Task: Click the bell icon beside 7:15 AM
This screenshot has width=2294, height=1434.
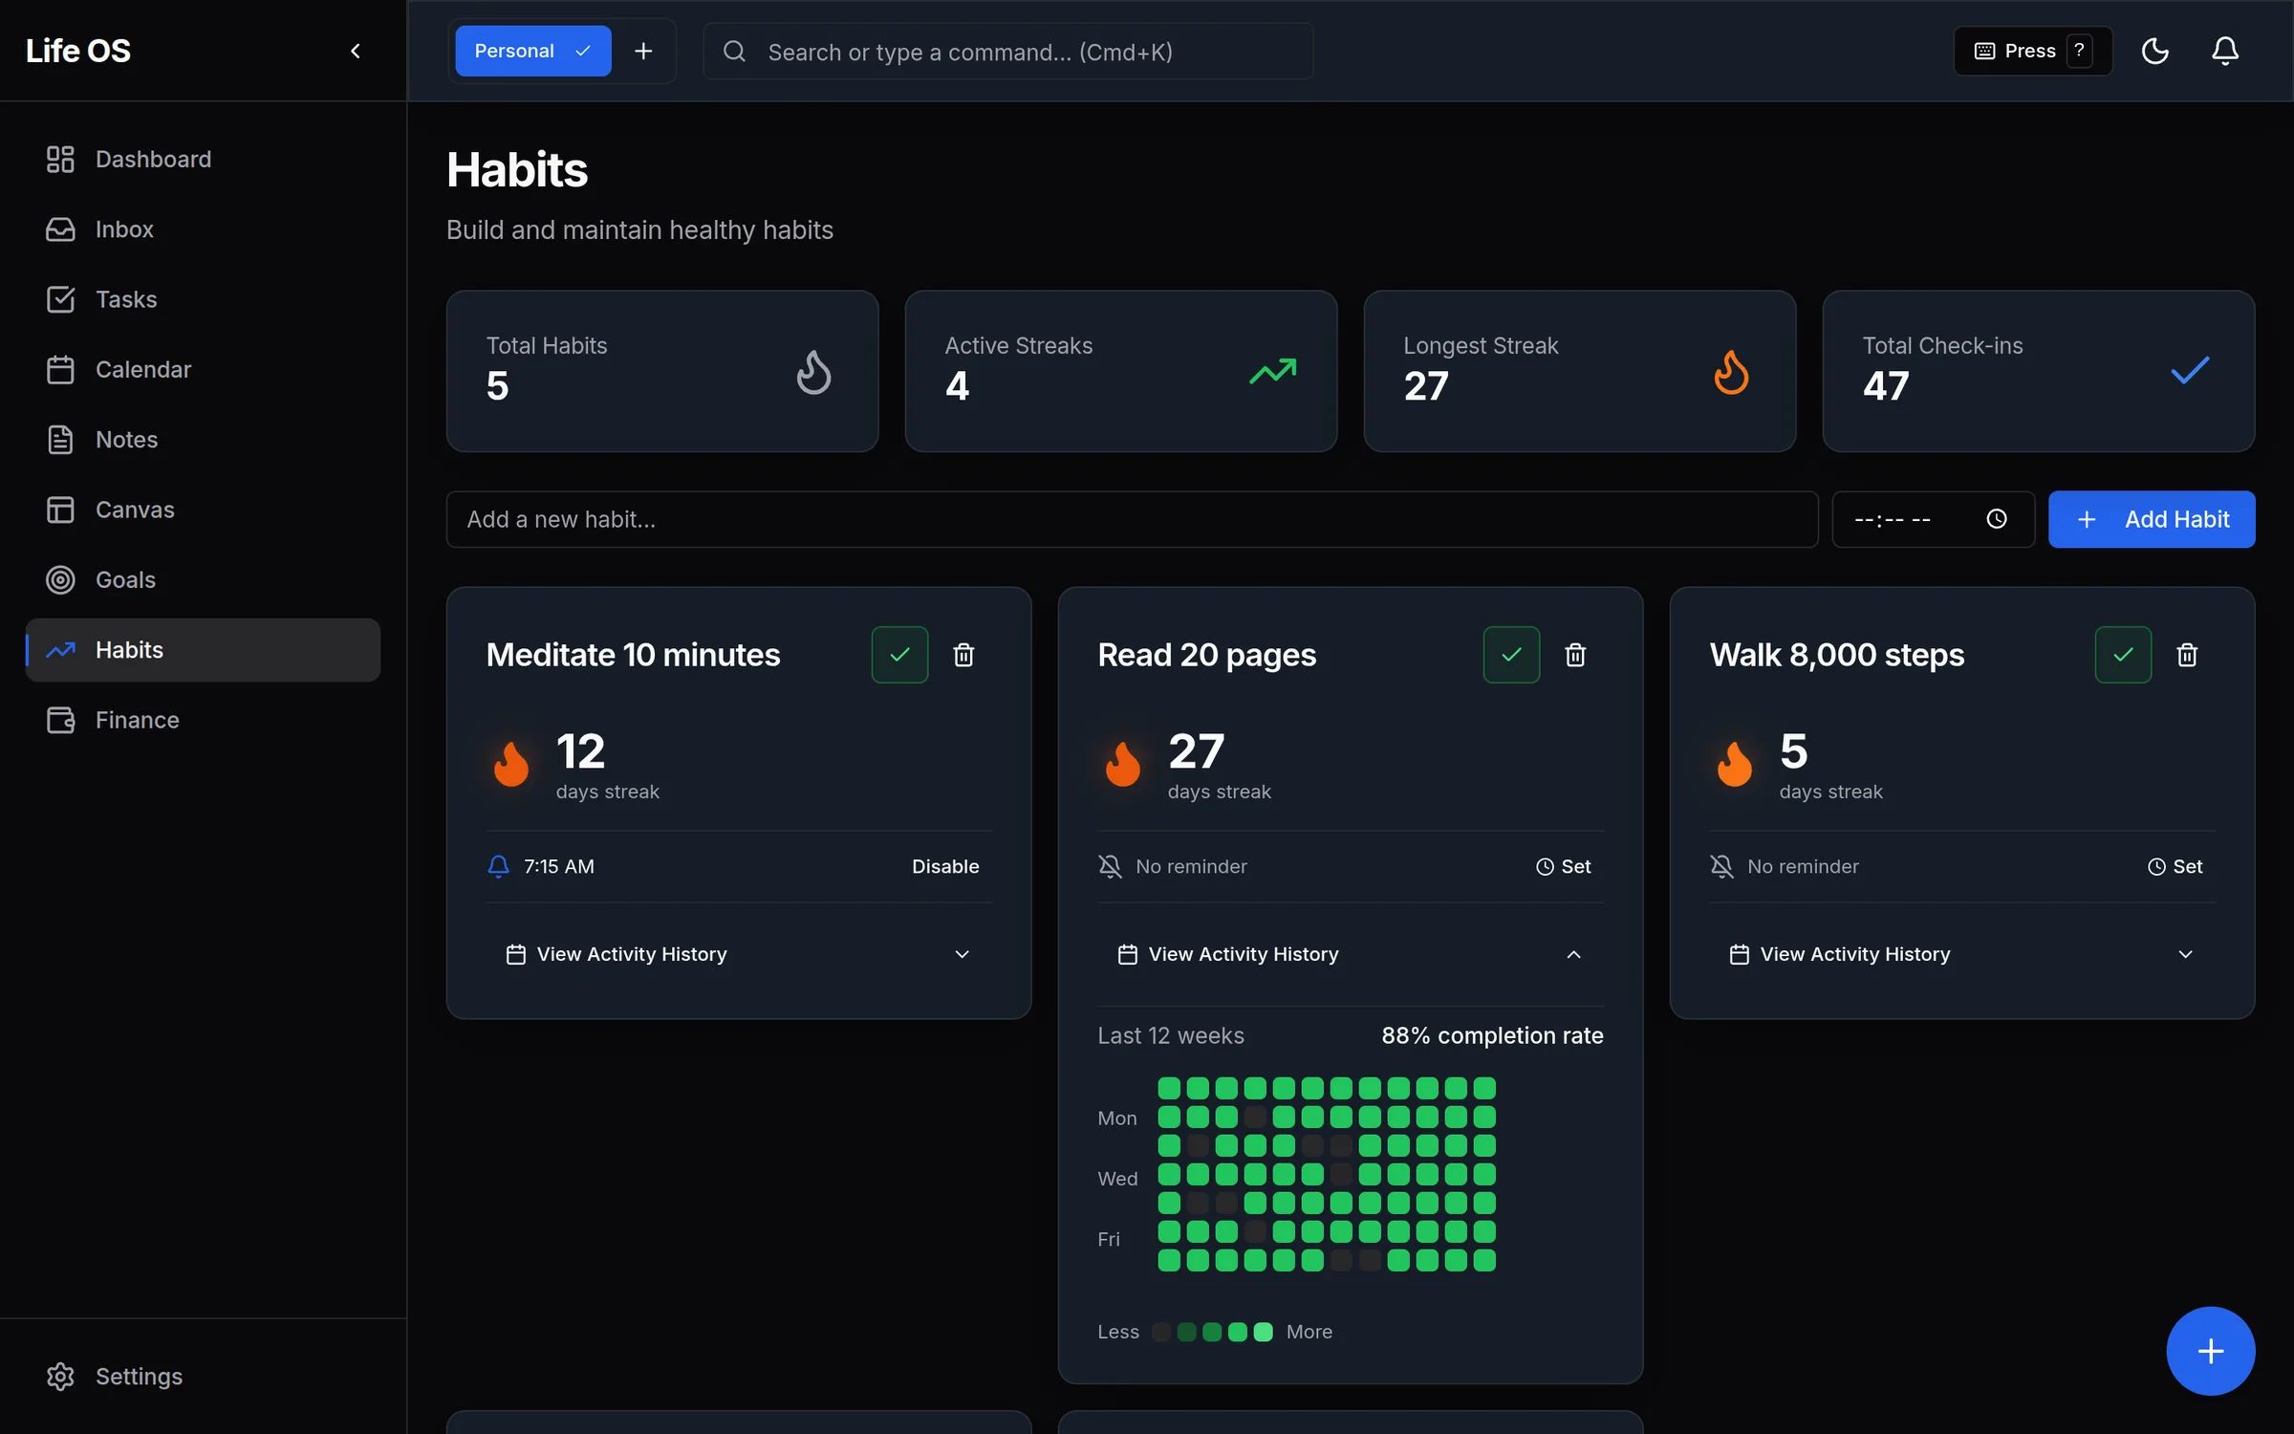Action: (498, 866)
